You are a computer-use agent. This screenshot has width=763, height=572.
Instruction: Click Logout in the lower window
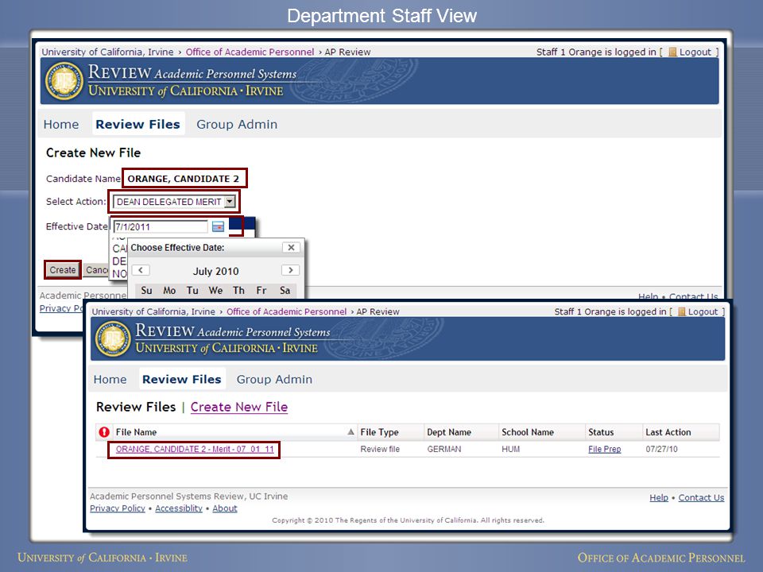pyautogui.click(x=703, y=311)
